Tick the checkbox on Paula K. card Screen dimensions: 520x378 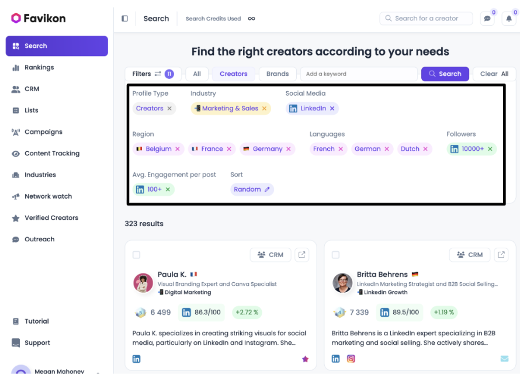point(136,255)
